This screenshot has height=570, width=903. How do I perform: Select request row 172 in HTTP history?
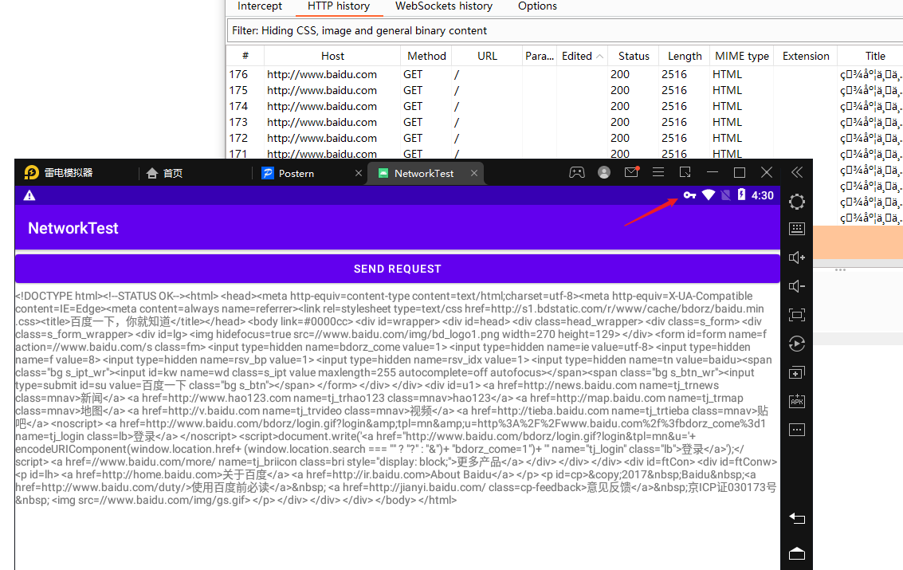click(565, 138)
